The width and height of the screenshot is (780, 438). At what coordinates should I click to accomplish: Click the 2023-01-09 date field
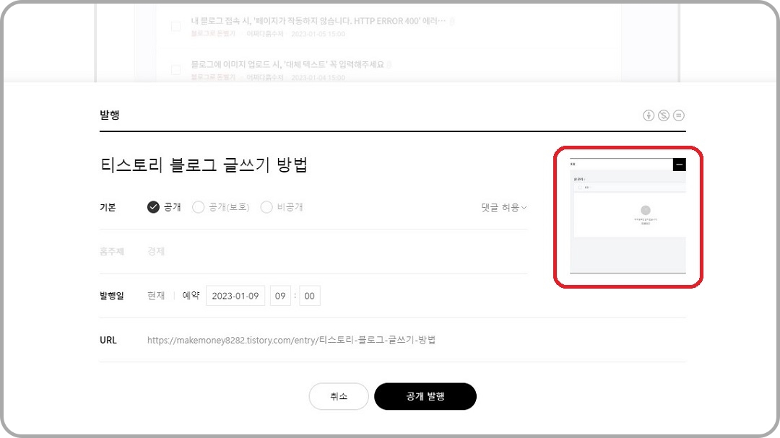point(235,294)
